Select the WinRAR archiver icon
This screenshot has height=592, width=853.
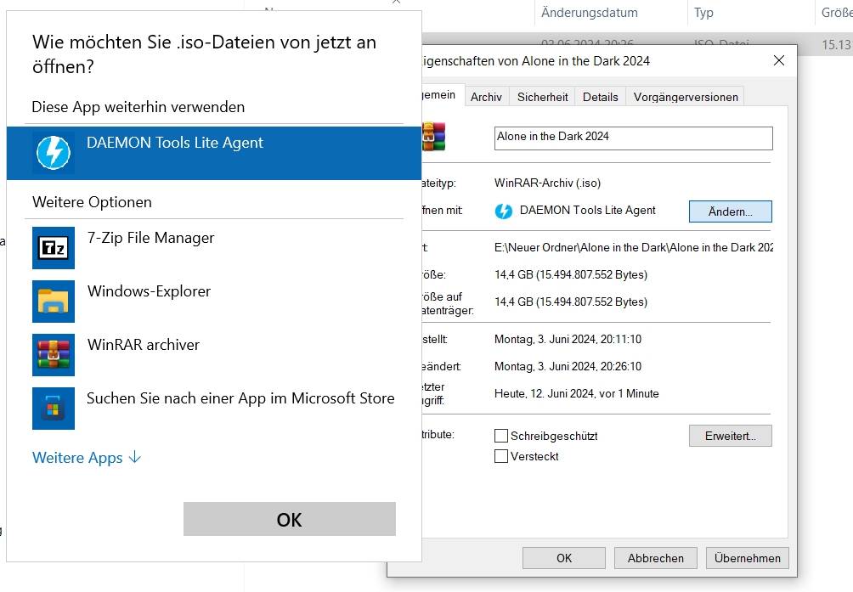54,354
